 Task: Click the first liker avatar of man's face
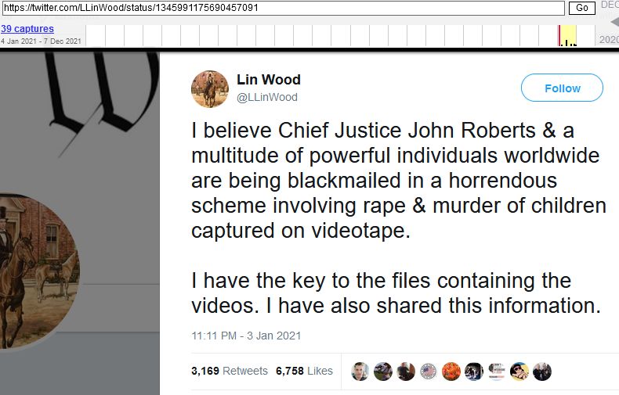point(360,372)
